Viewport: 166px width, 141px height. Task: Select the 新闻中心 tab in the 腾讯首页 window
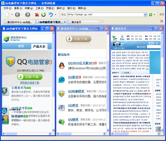click(116, 73)
